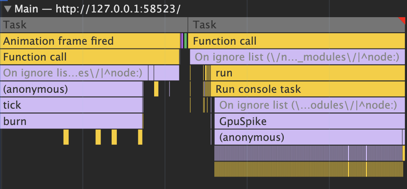Click the red long-task warning triangle
Viewport: 407px width, 189px height.
coord(402,19)
